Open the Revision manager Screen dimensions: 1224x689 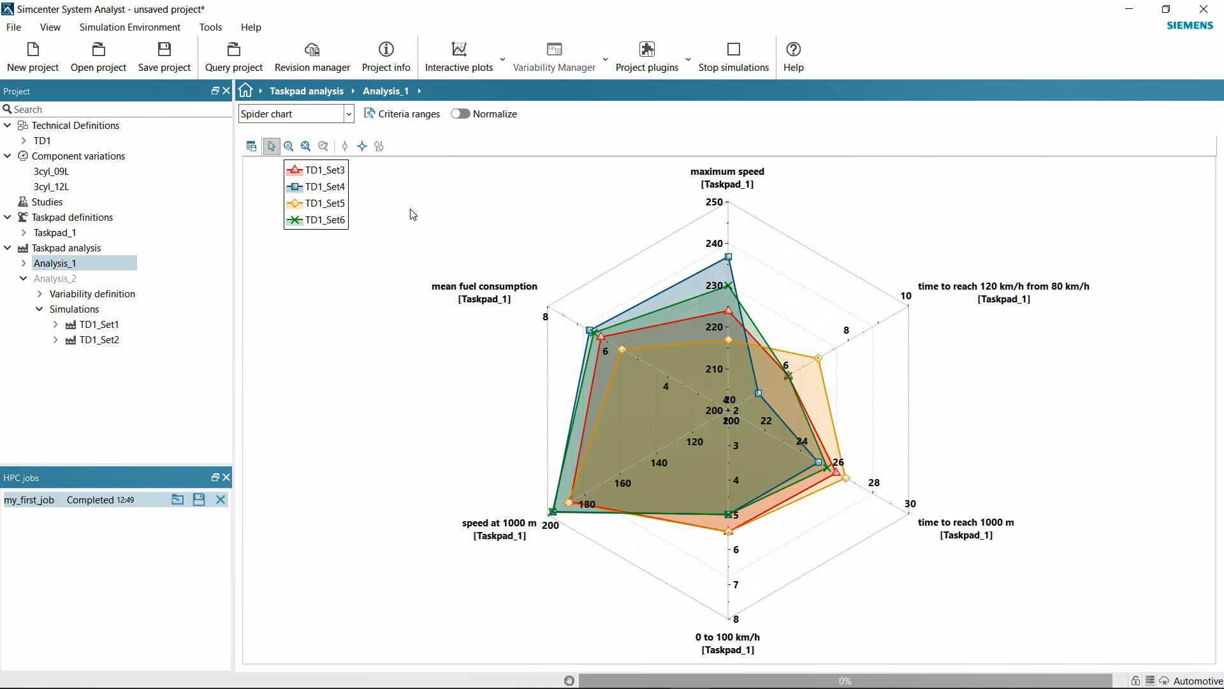point(312,57)
